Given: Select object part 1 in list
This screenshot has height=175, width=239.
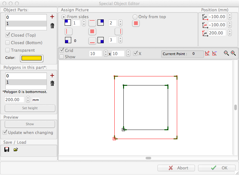Looking at the screenshot, I should coord(26,23).
